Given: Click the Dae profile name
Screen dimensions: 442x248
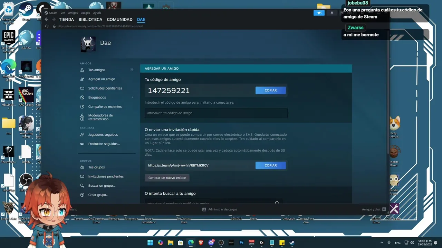Looking at the screenshot, I should 105,43.
